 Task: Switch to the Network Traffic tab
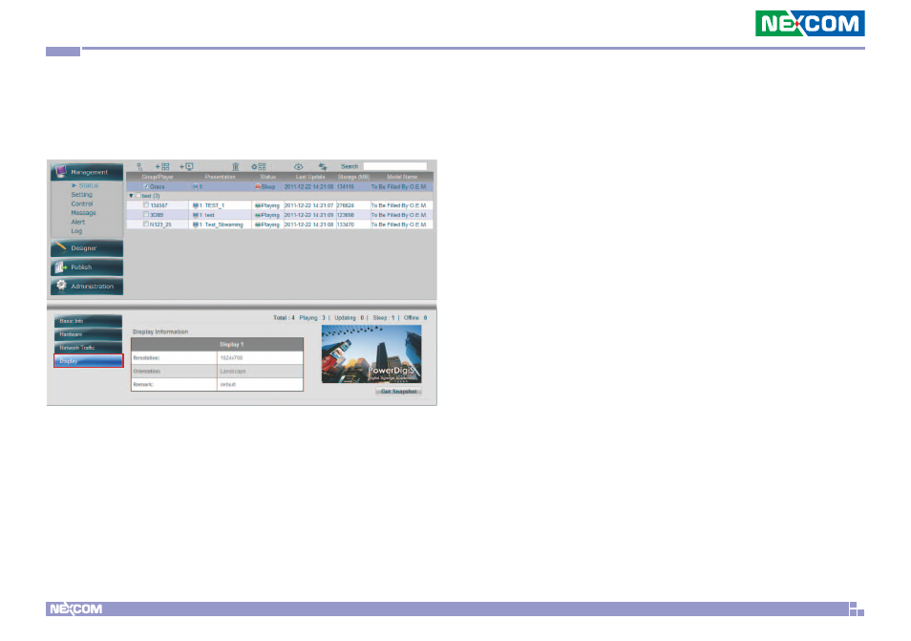point(88,348)
